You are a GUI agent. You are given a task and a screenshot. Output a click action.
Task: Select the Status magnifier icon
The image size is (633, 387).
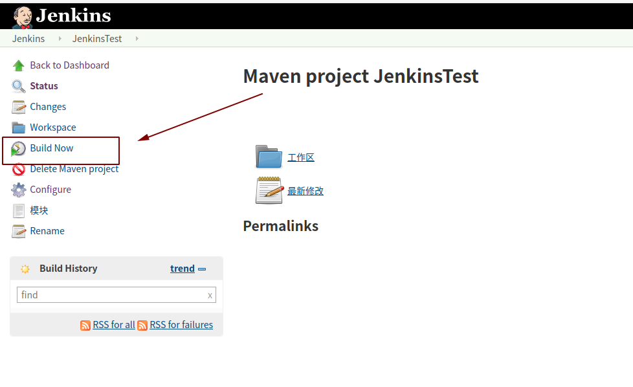click(17, 85)
